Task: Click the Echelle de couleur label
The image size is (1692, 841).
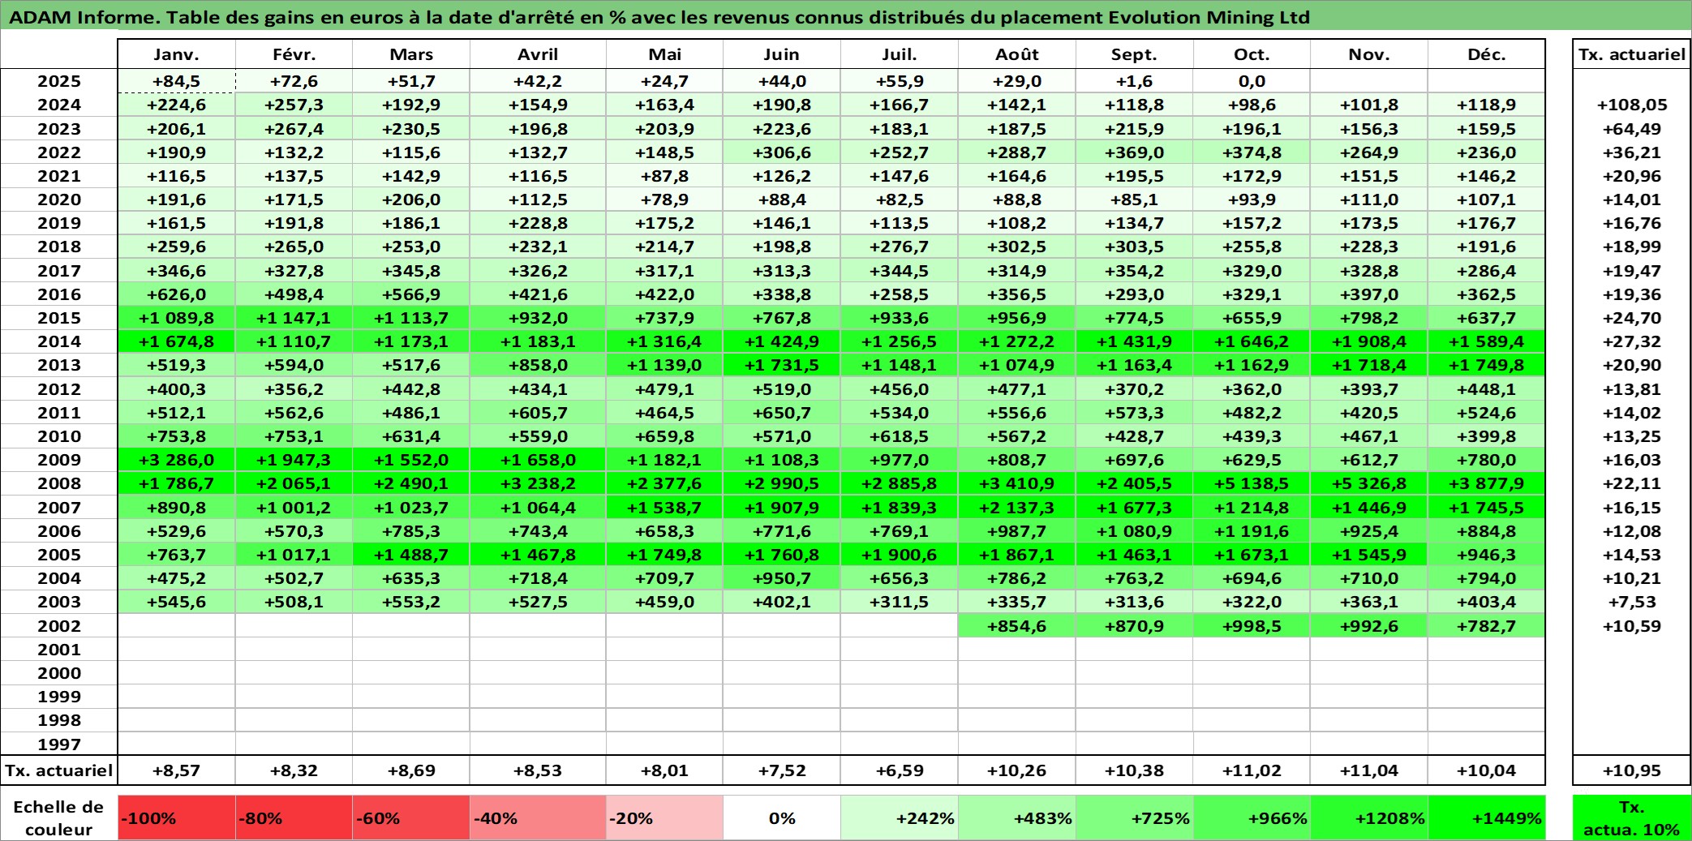Action: tap(59, 817)
